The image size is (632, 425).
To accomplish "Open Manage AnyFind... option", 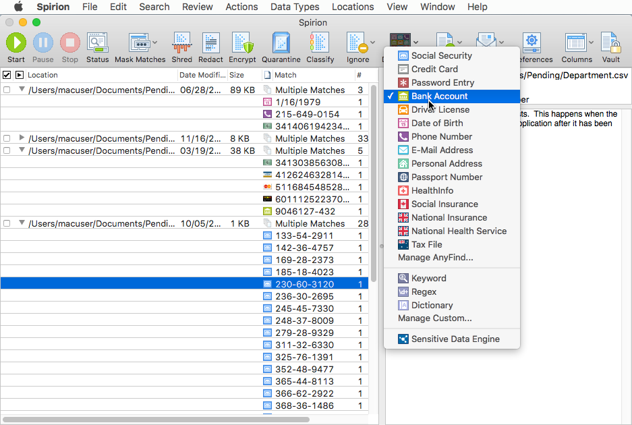I will coord(452,258).
